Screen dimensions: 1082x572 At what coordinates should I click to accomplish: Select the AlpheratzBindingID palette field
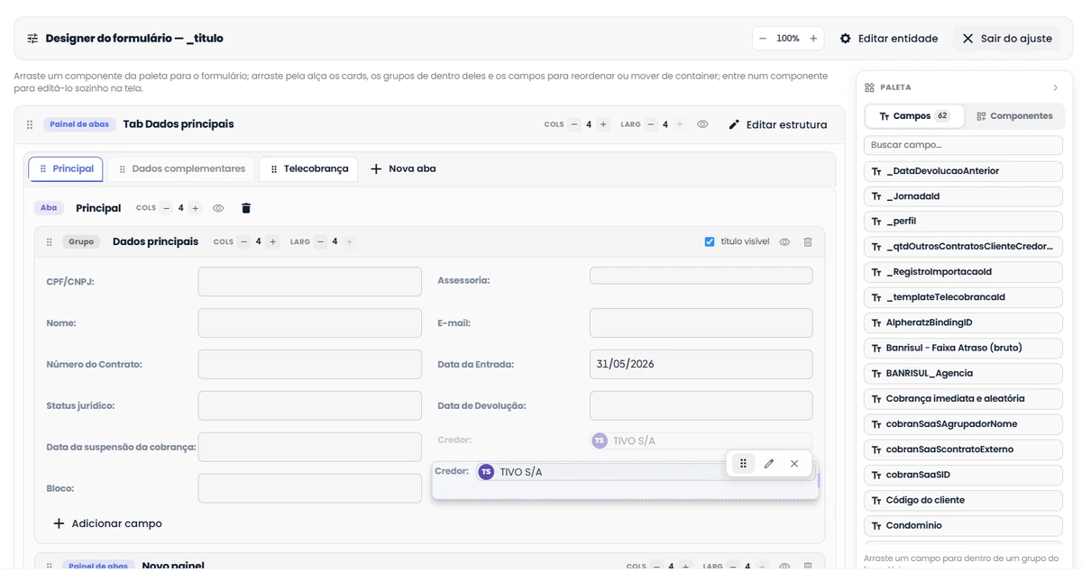[x=963, y=322]
